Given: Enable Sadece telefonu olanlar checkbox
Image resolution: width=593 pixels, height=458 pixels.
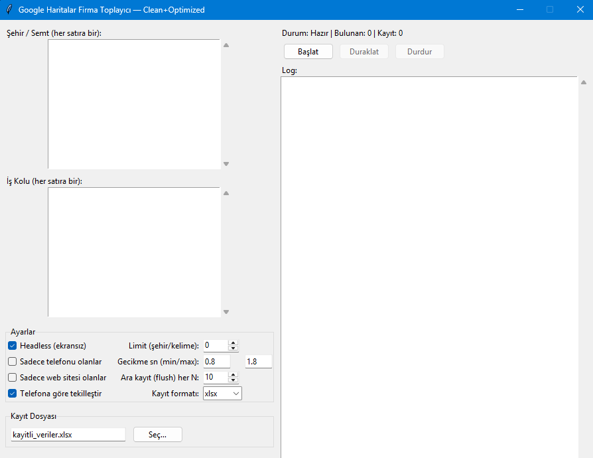Looking at the screenshot, I should 13,362.
